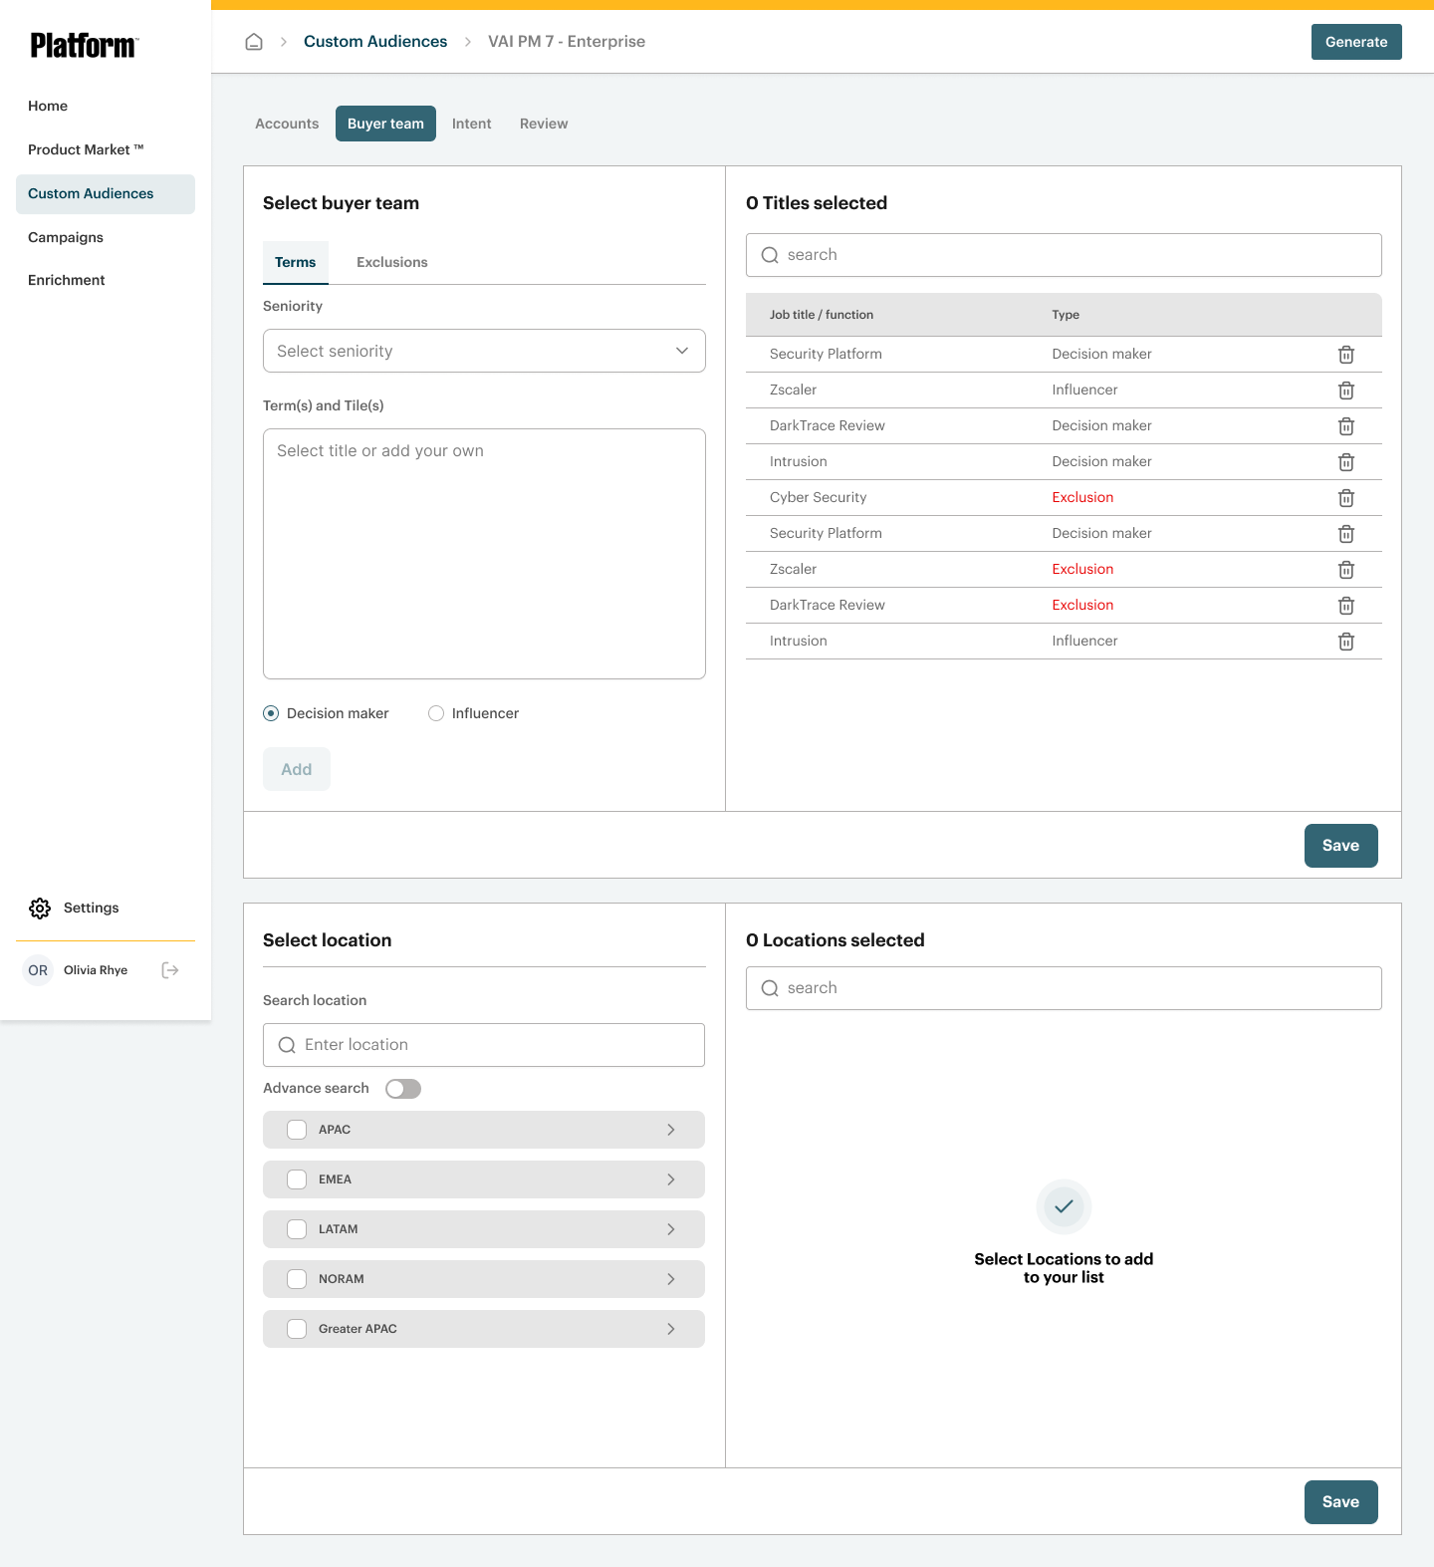
Task: Open Custom Audiences breadcrumb link
Action: [x=375, y=42]
